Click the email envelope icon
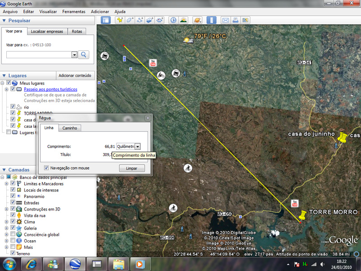Image resolution: width=361 pixels, height=271 pixels. [225, 20]
